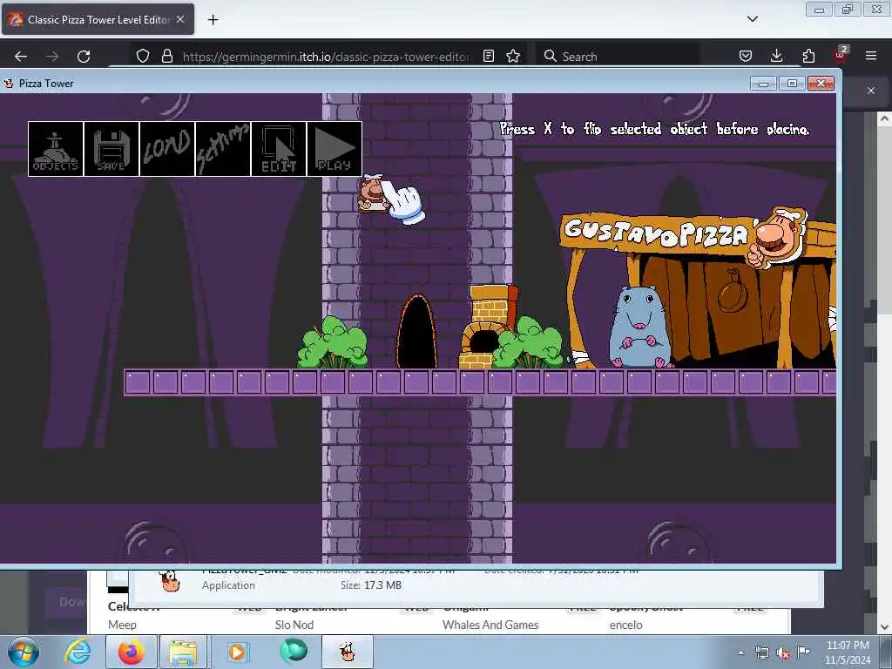892x669 pixels.
Task: Switch to Firefox on the taskbar
Action: pyautogui.click(x=132, y=652)
